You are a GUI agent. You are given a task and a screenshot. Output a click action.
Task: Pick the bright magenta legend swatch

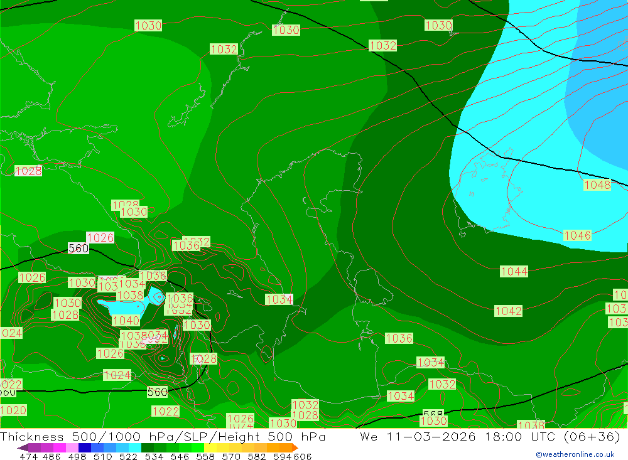59,447
